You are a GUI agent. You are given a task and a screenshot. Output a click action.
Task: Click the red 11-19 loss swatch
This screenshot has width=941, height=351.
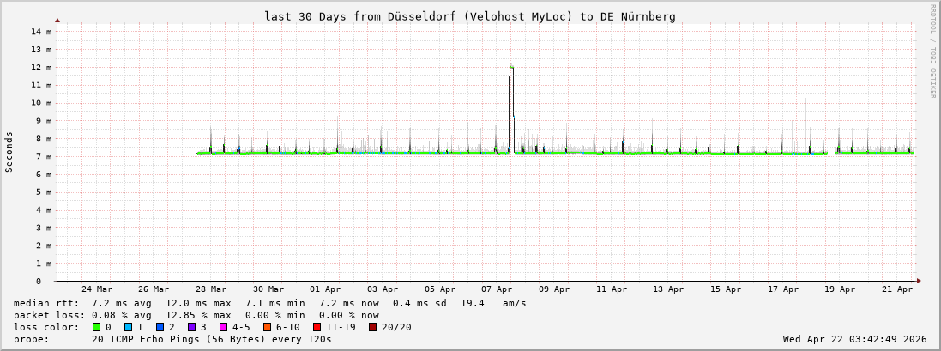pyautogui.click(x=317, y=327)
